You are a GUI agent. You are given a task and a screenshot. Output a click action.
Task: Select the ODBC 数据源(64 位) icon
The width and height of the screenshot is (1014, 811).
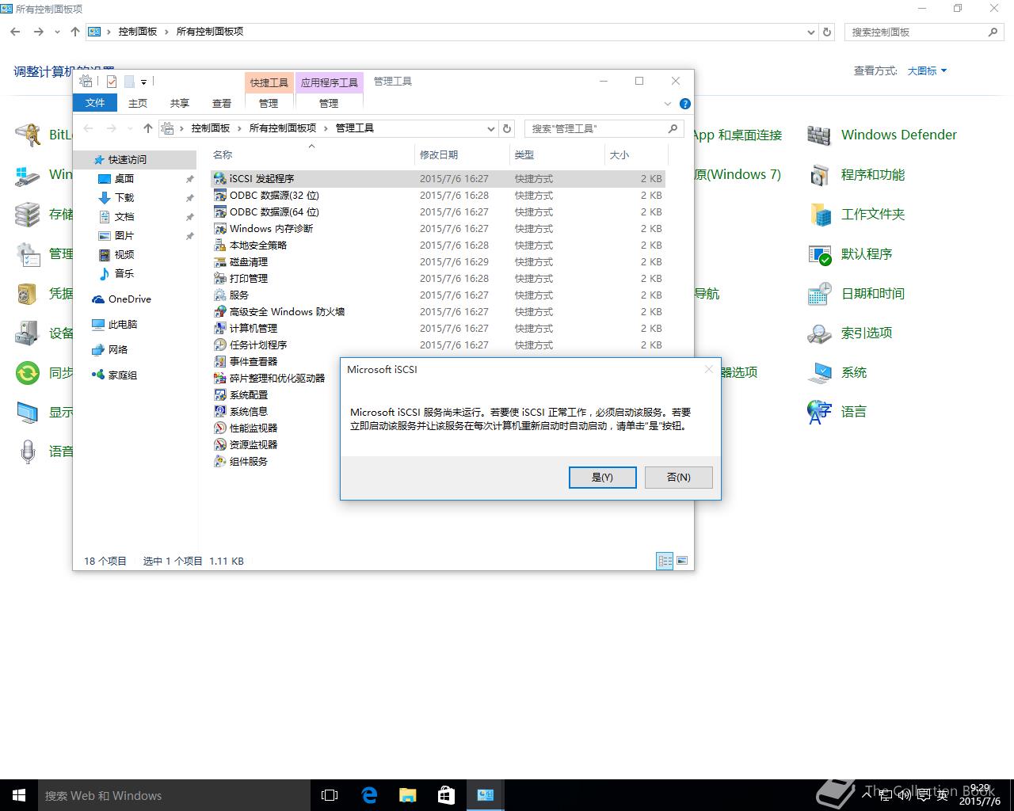coord(220,212)
